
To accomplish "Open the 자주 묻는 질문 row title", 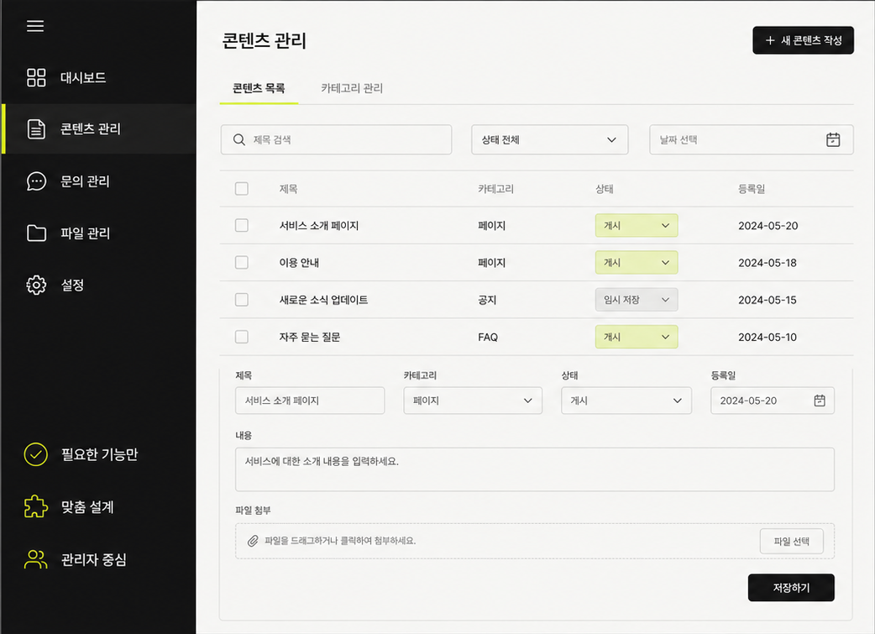I will pyautogui.click(x=310, y=337).
